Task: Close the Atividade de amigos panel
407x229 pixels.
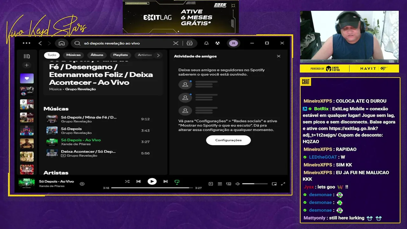Action: click(x=279, y=56)
